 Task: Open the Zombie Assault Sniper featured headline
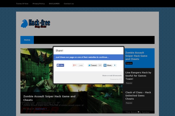(x=49, y=98)
